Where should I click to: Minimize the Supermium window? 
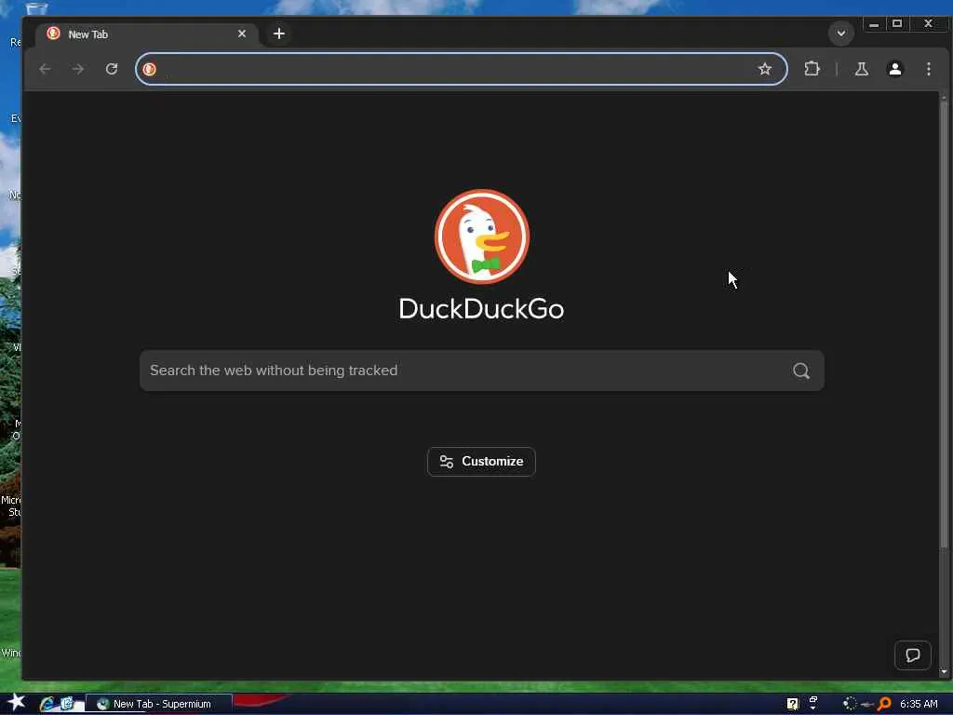[x=873, y=23]
